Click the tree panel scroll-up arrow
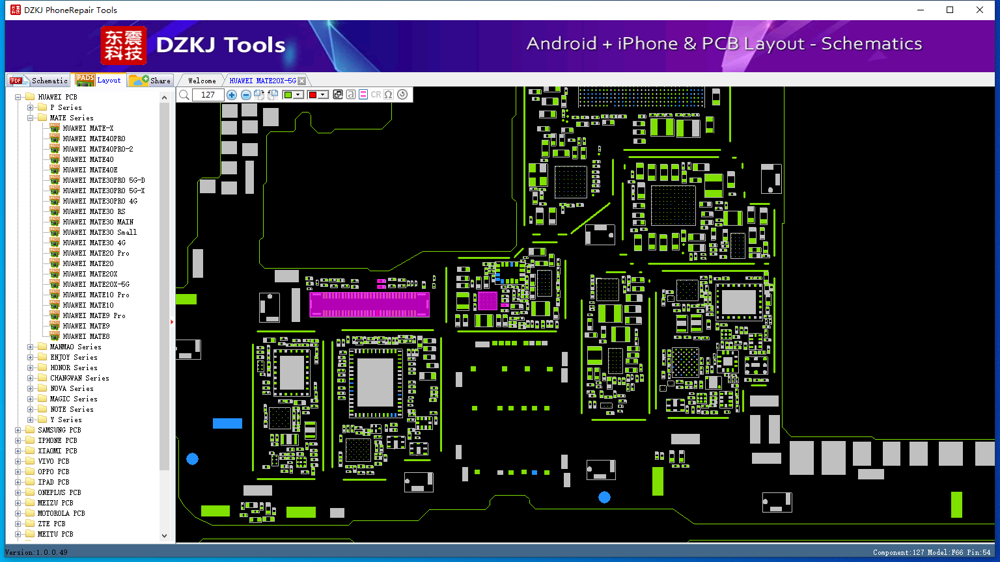This screenshot has width=1000, height=562. click(164, 97)
